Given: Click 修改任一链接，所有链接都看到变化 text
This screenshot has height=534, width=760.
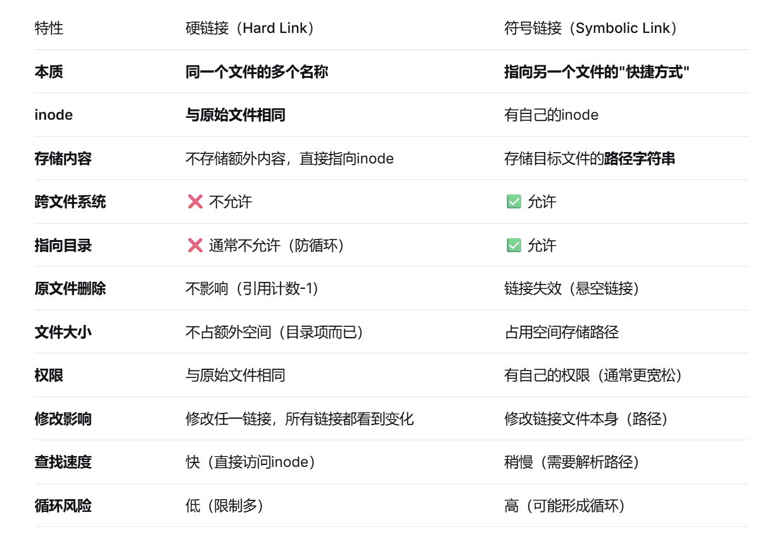Looking at the screenshot, I should [300, 419].
